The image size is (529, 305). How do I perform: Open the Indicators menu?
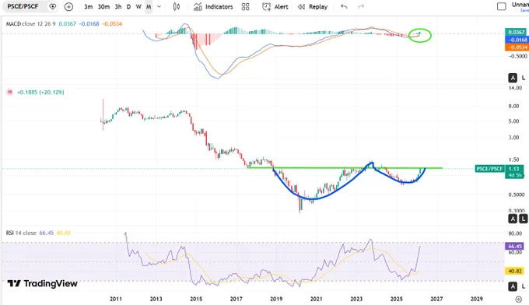pos(213,7)
